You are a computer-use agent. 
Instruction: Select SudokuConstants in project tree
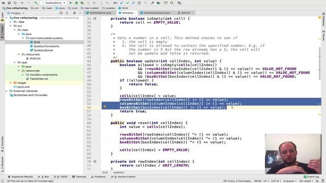(x=46, y=46)
